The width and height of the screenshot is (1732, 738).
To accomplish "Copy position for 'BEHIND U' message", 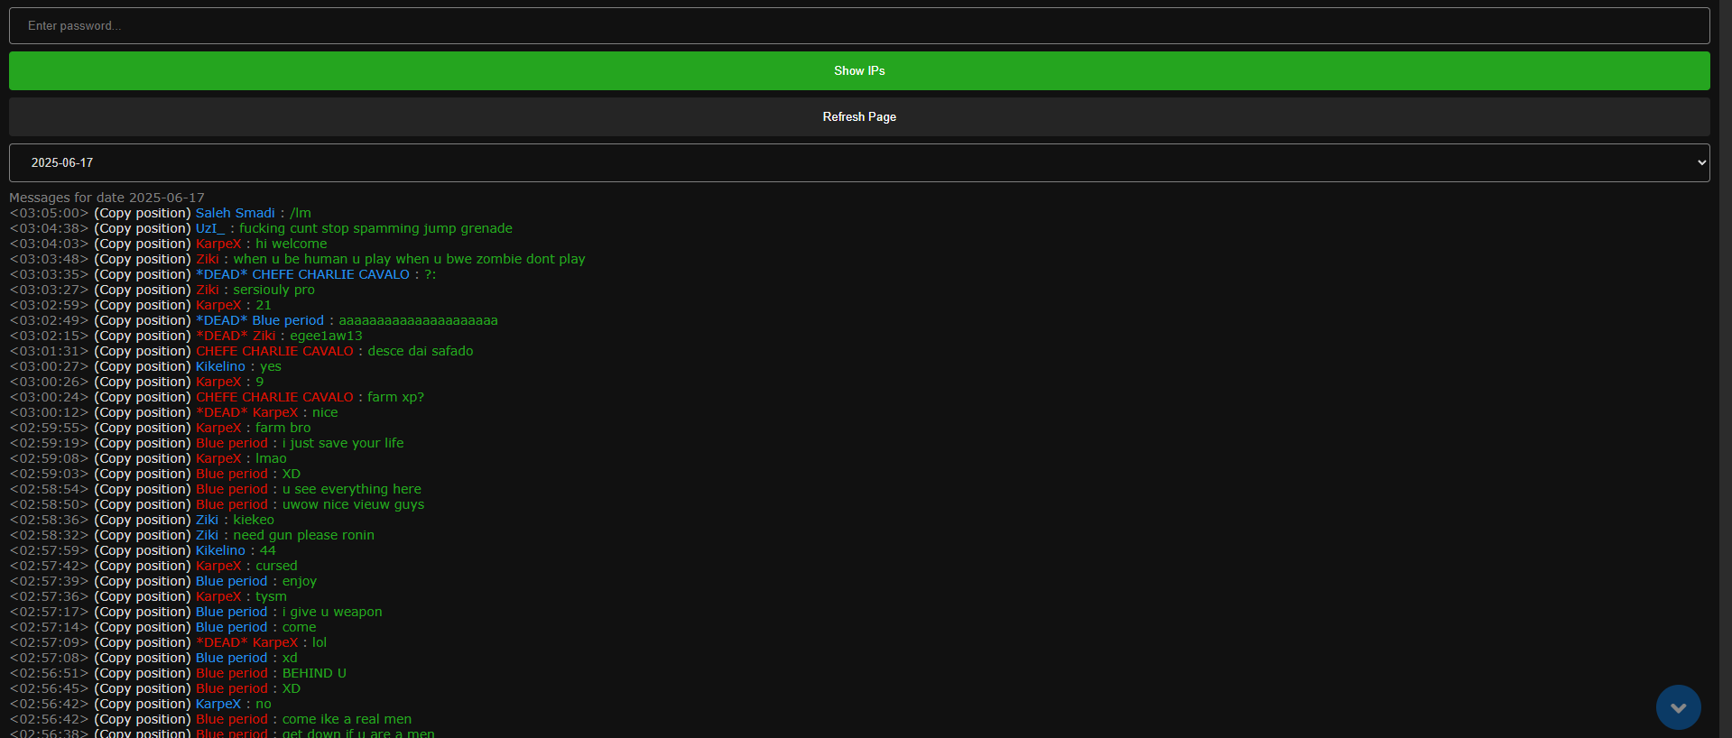I will point(143,674).
